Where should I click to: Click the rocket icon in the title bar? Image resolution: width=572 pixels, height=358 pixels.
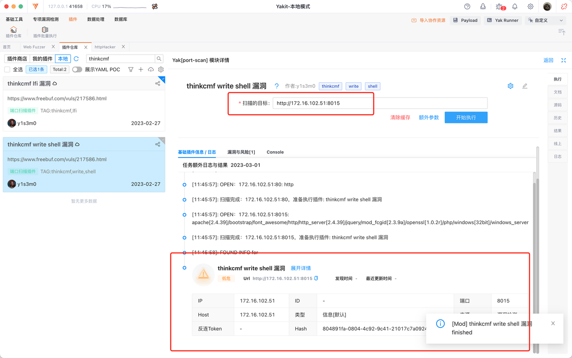(483, 7)
